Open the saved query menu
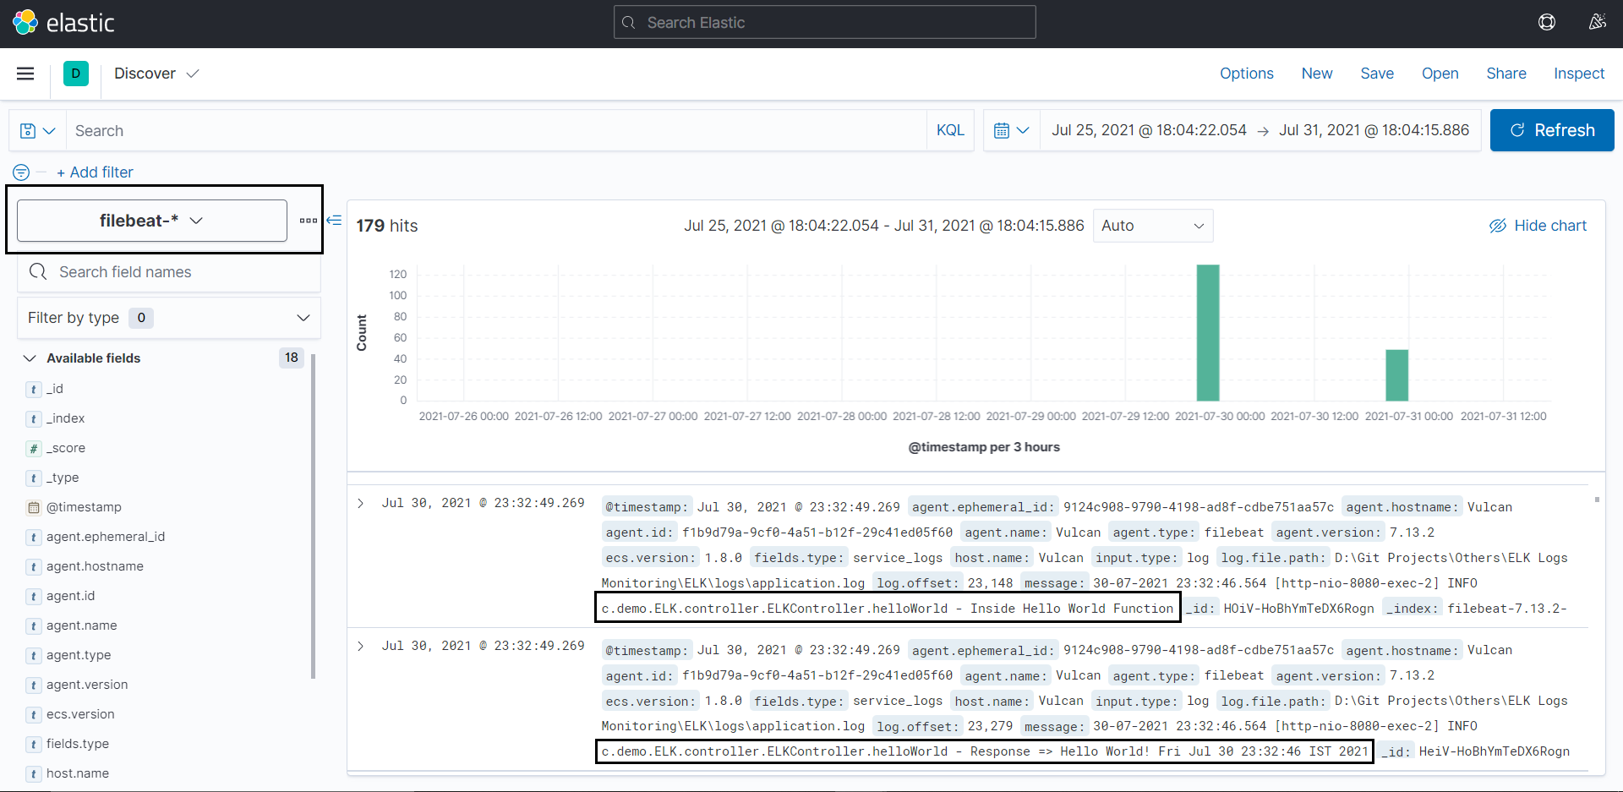1623x792 pixels. (37, 131)
